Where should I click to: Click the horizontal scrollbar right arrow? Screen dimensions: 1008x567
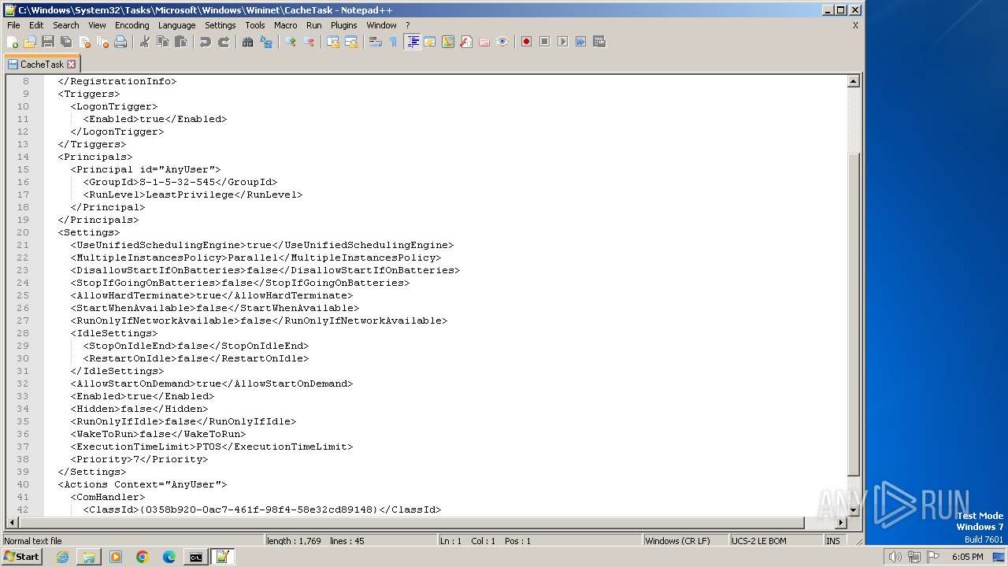(x=841, y=523)
